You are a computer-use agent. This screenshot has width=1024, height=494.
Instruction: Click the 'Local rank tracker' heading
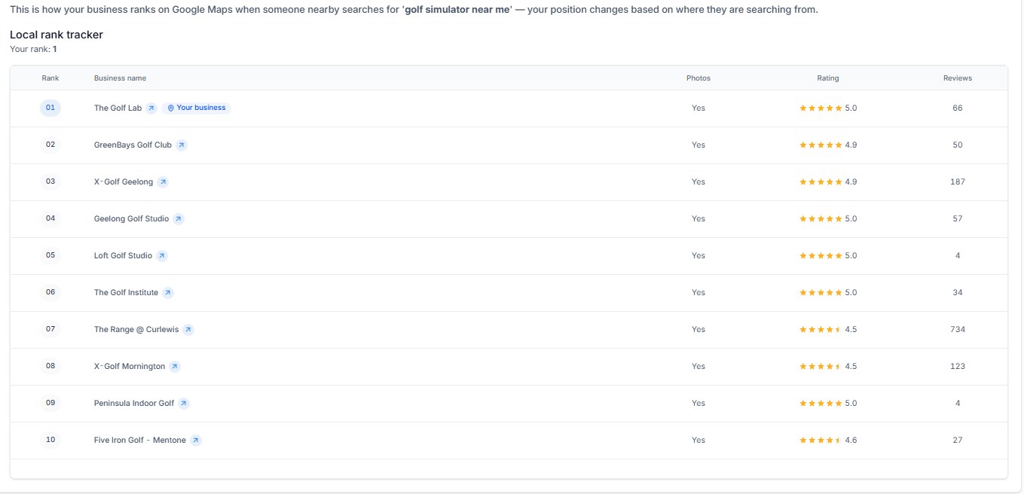[x=57, y=35]
